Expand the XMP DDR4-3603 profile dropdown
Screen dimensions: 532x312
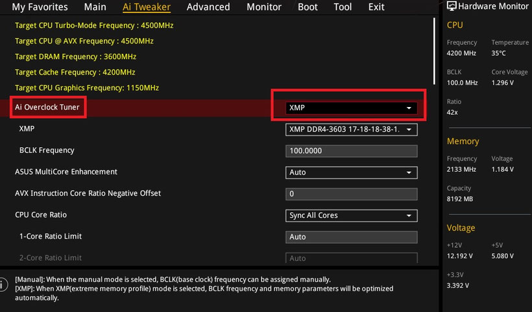pyautogui.click(x=351, y=130)
